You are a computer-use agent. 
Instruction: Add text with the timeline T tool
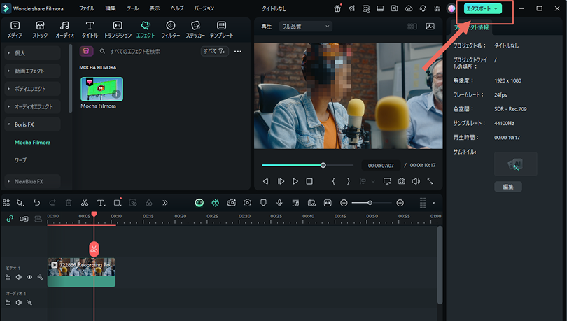pos(101,203)
